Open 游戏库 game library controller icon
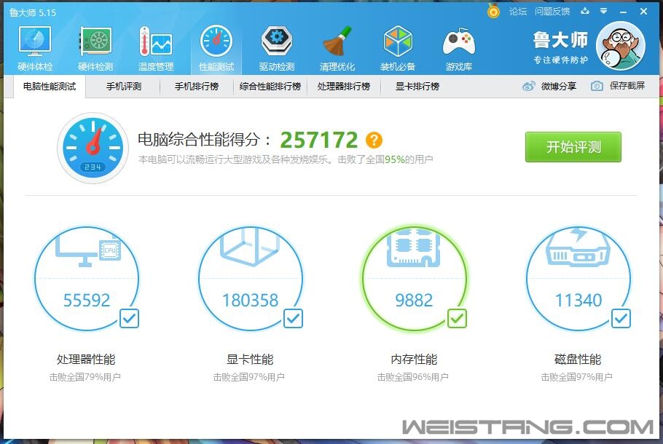The height and width of the screenshot is (444, 663). 459,48
